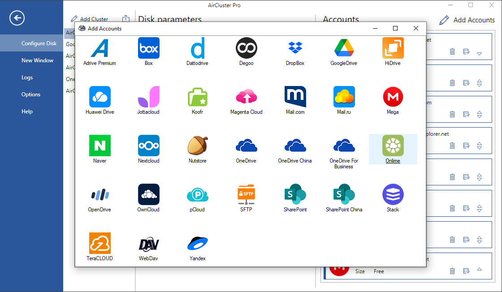The image size is (502, 292).
Task: Click the rename icon on the Mega account
Action: point(466,271)
